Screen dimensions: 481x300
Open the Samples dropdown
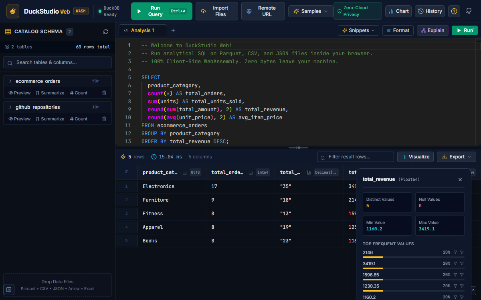click(x=311, y=11)
